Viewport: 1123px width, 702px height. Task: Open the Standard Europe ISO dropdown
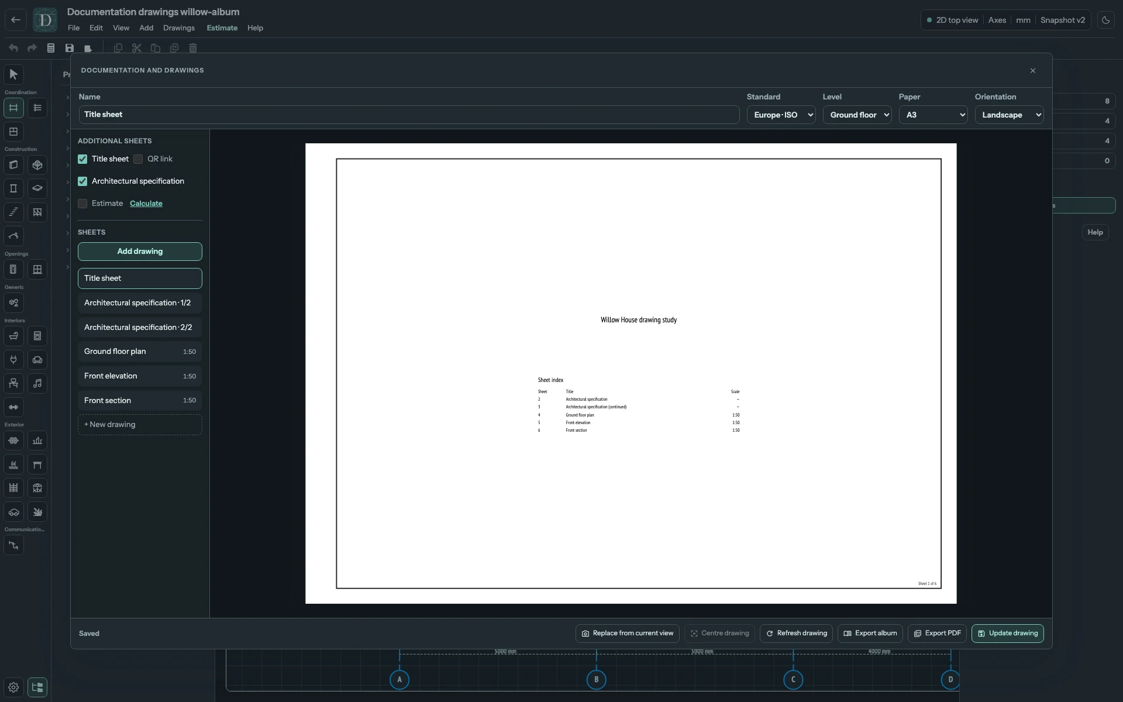click(x=781, y=115)
